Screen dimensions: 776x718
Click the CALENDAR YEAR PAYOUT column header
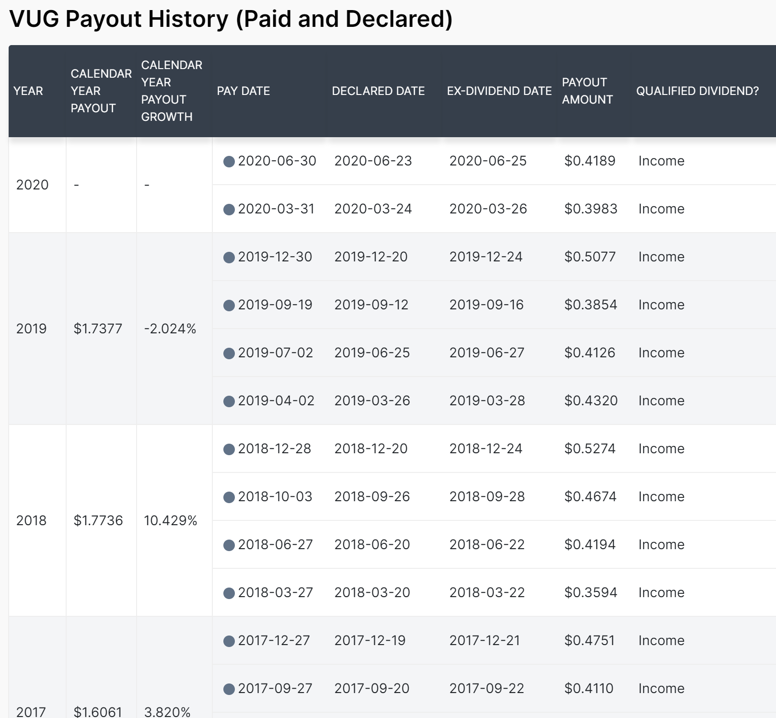[101, 91]
